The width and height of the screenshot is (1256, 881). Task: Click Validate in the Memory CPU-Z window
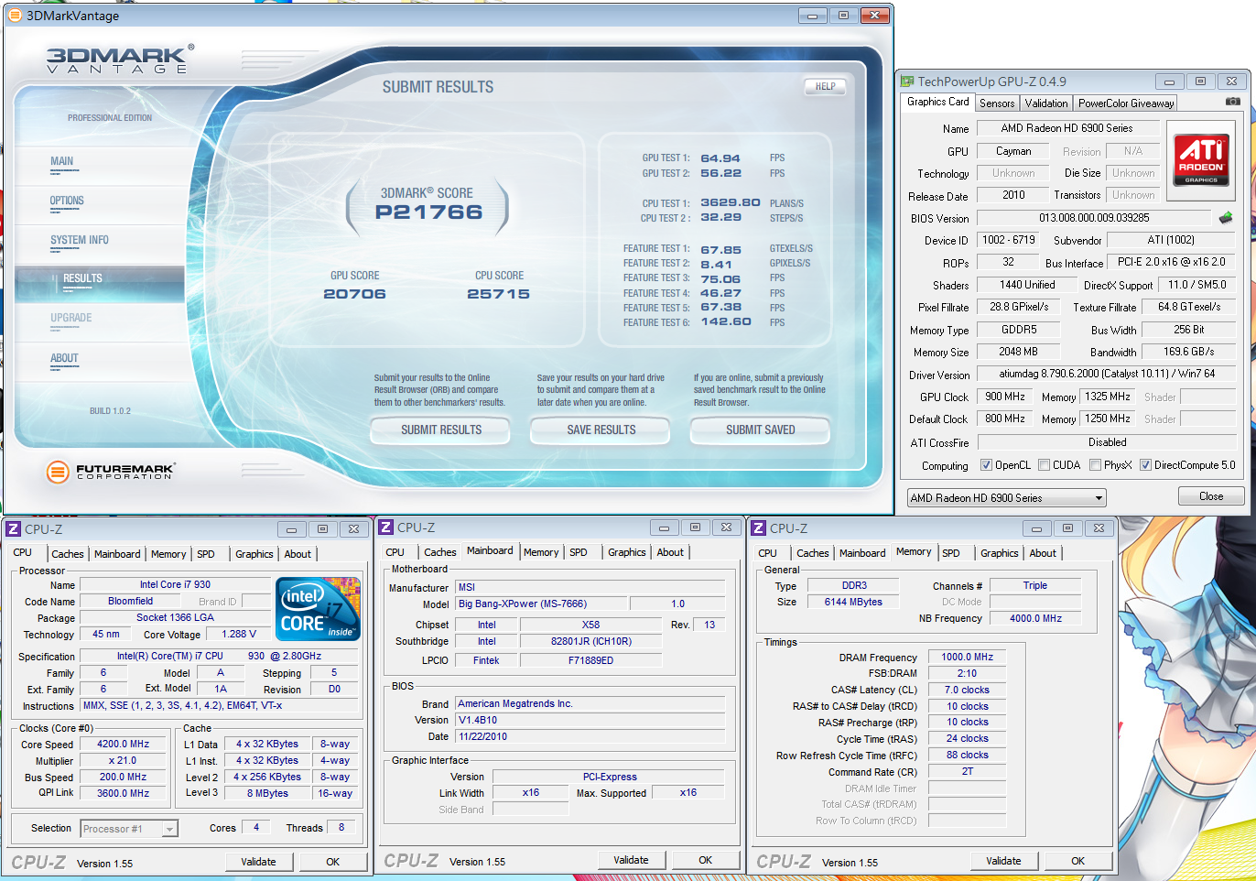[1003, 861]
